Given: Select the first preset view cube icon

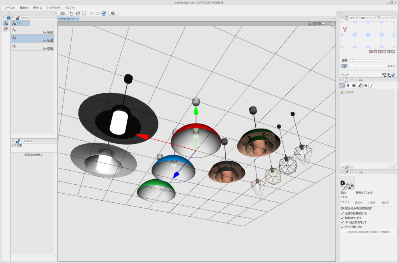Looking at the screenshot, I should (x=371, y=51).
